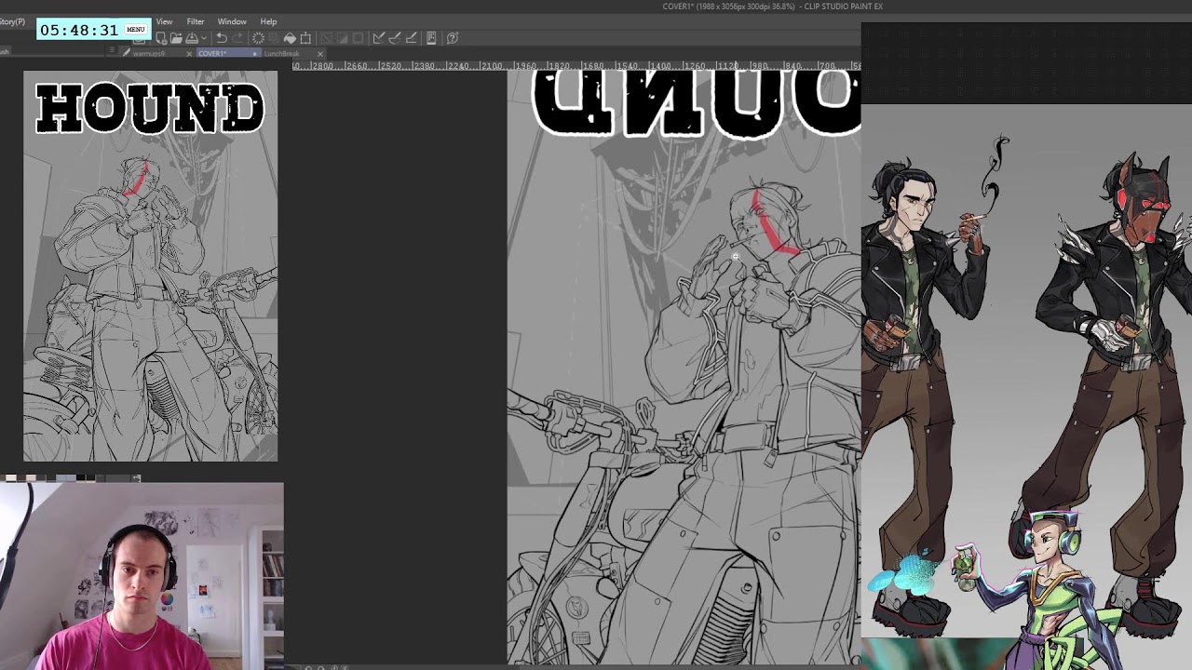Viewport: 1192px width, 670px height.
Task: Click the webcam overlay video
Action: click(142, 576)
